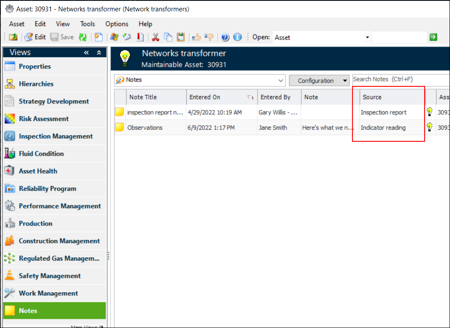Open the Asset type dropdown next to Open
The image size is (450, 328).
tap(367, 38)
